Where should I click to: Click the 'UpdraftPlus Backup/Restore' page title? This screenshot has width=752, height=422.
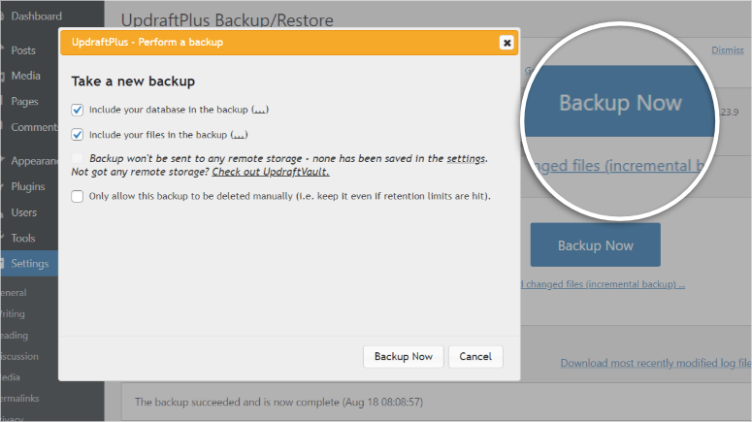point(227,20)
